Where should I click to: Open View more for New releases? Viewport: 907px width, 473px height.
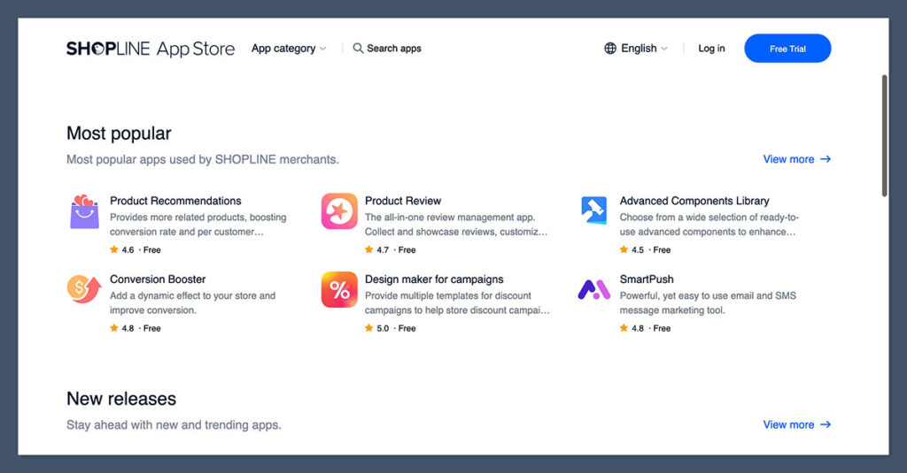796,424
